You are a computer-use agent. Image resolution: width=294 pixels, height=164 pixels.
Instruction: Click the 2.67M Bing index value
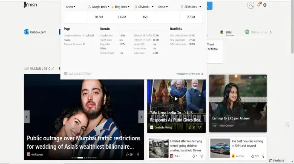(x=122, y=17)
